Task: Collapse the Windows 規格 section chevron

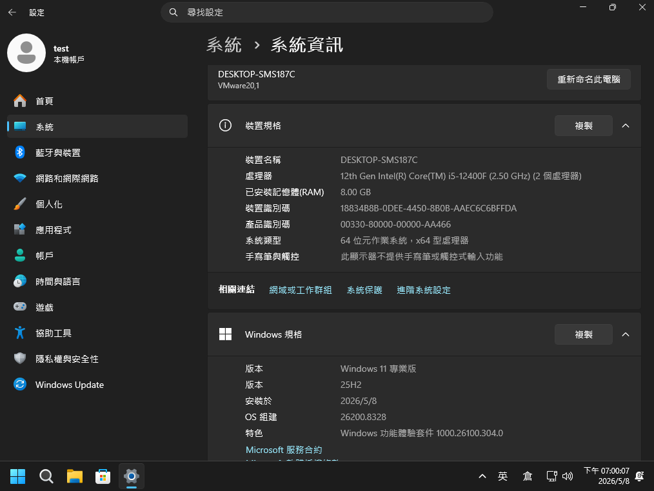Action: coord(626,334)
